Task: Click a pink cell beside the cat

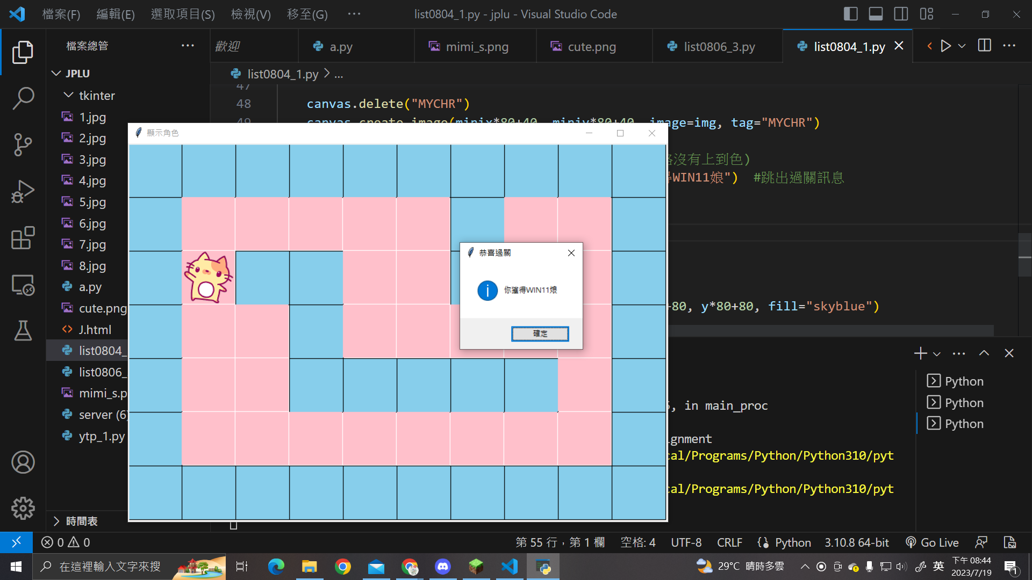Action: click(209, 223)
